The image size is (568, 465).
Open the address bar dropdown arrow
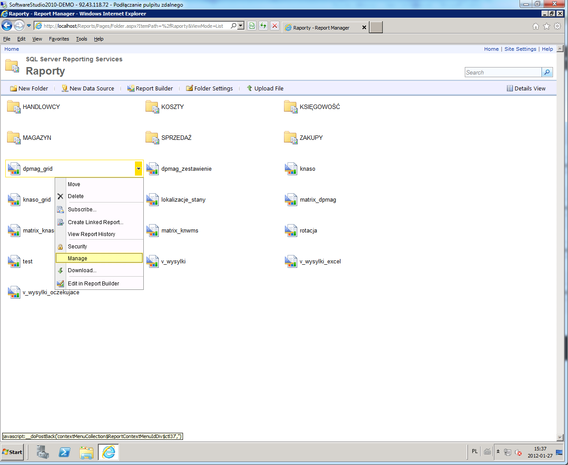point(241,26)
